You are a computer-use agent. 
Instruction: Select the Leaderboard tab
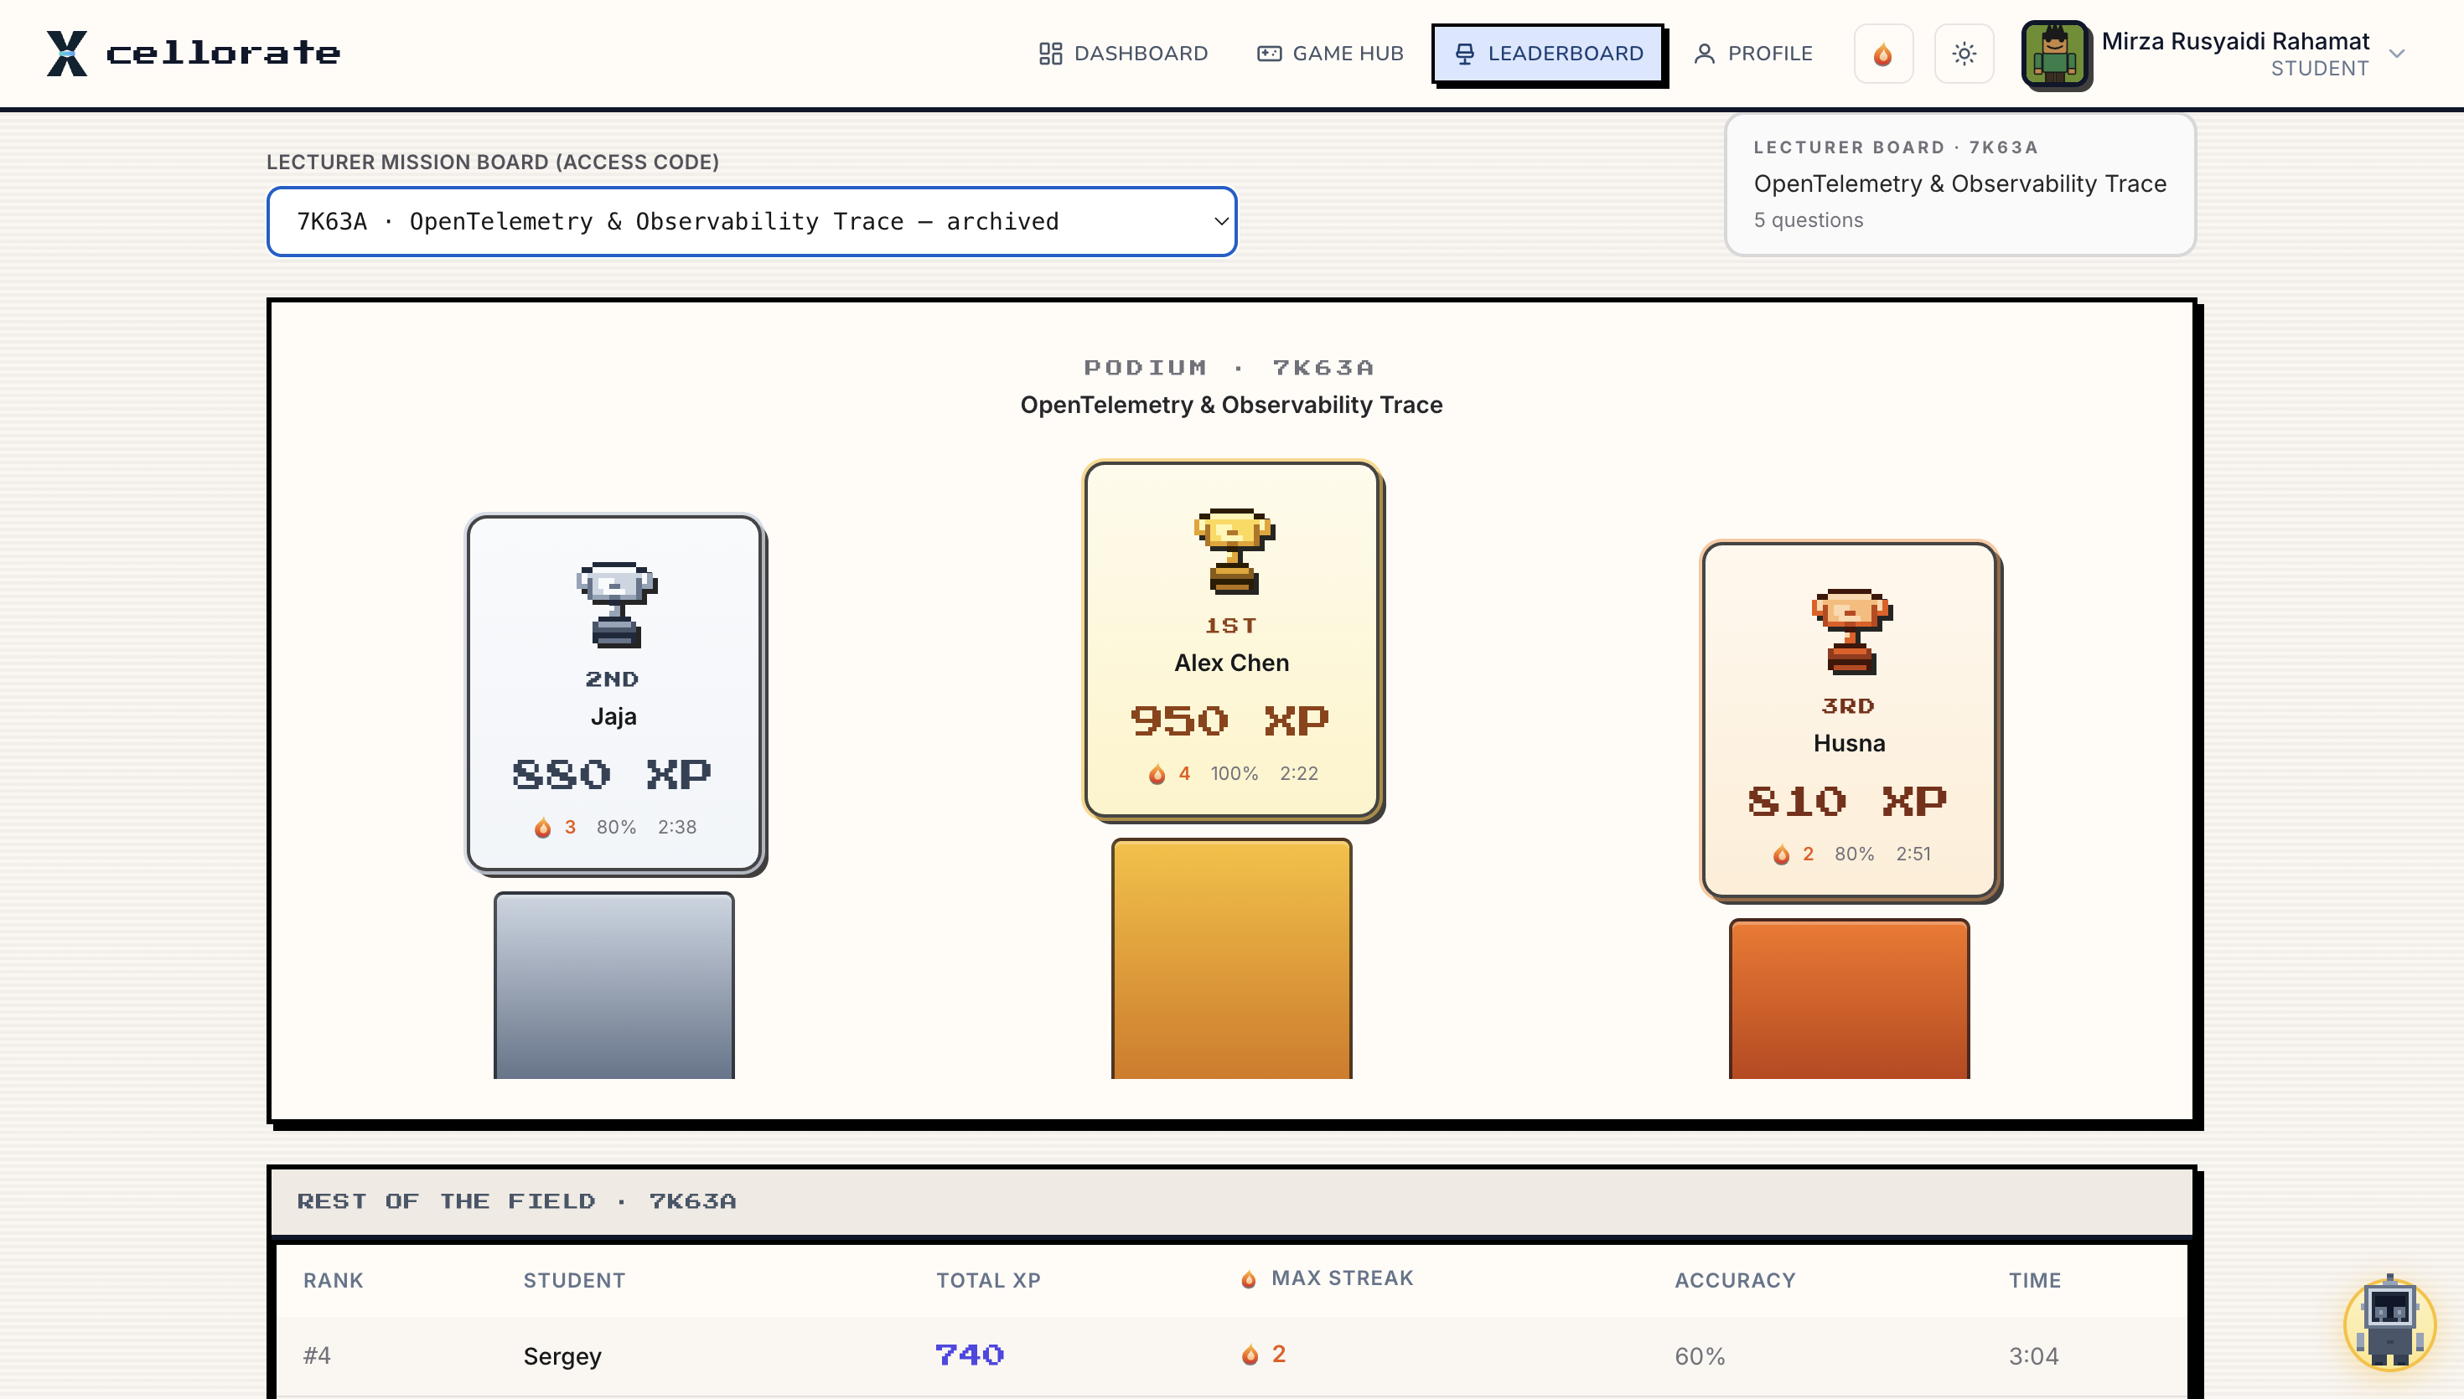click(1548, 54)
